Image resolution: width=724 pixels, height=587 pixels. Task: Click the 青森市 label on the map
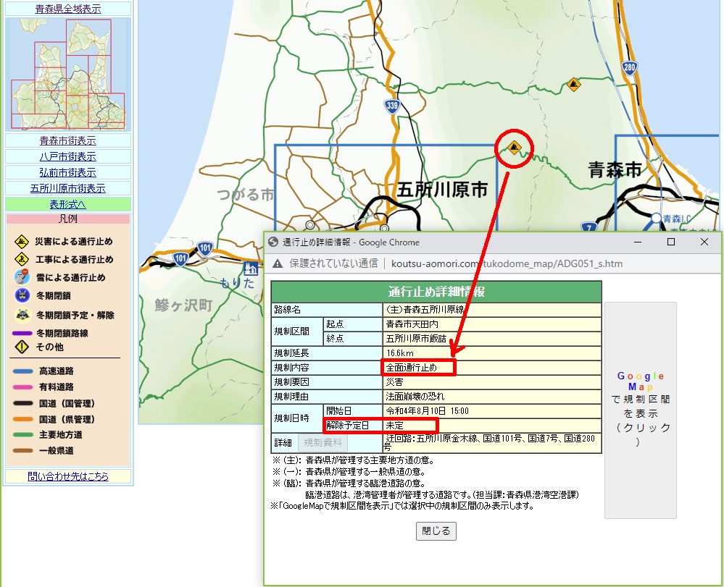615,169
